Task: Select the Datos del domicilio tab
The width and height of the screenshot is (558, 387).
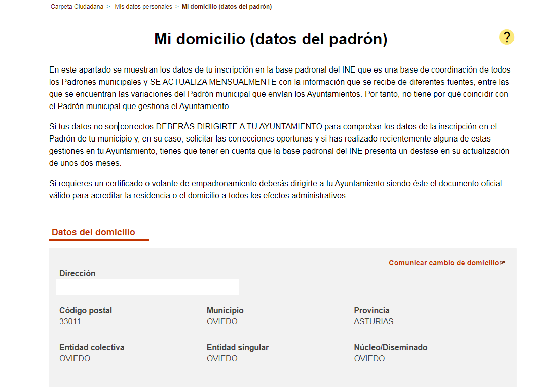Action: (x=94, y=232)
